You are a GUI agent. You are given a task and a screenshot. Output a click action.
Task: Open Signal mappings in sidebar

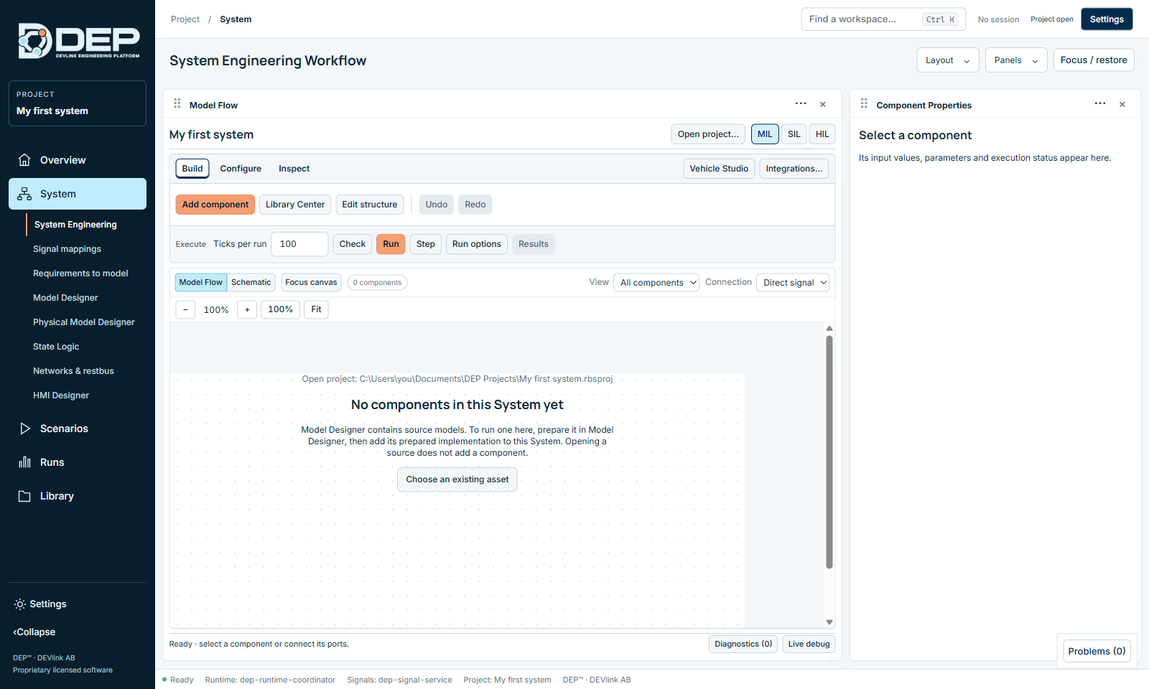point(67,249)
